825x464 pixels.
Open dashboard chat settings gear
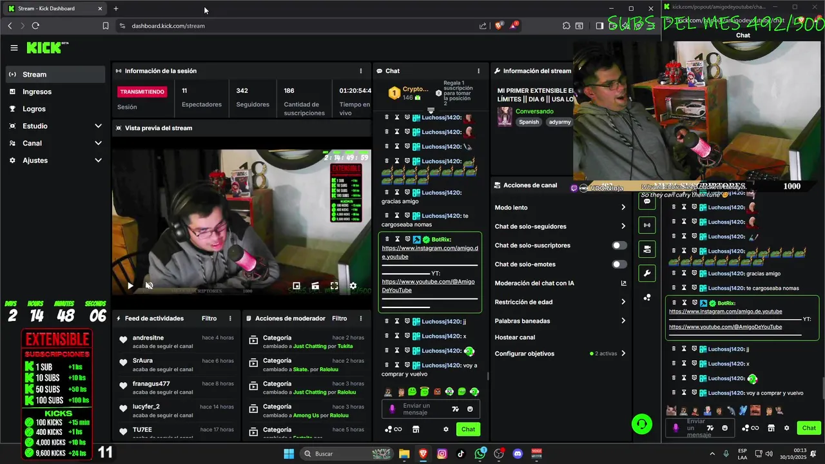pyautogui.click(x=445, y=429)
